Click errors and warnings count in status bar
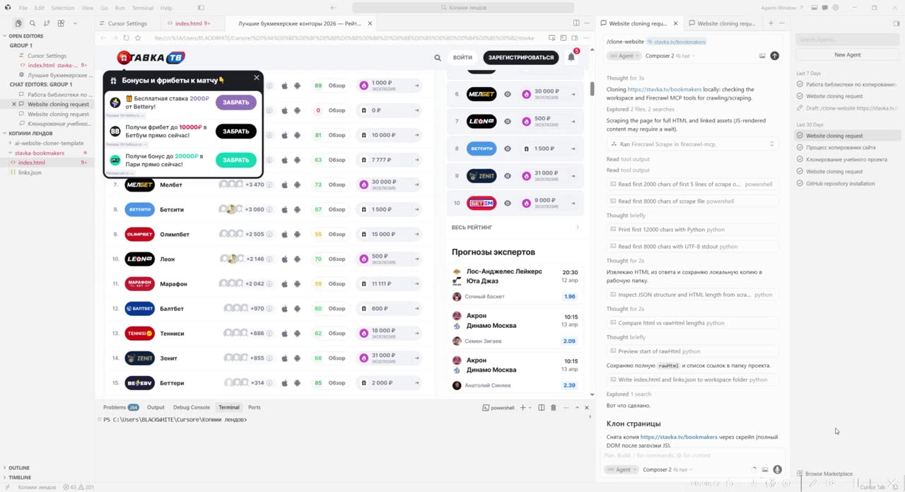The width and height of the screenshot is (905, 492). click(x=78, y=487)
